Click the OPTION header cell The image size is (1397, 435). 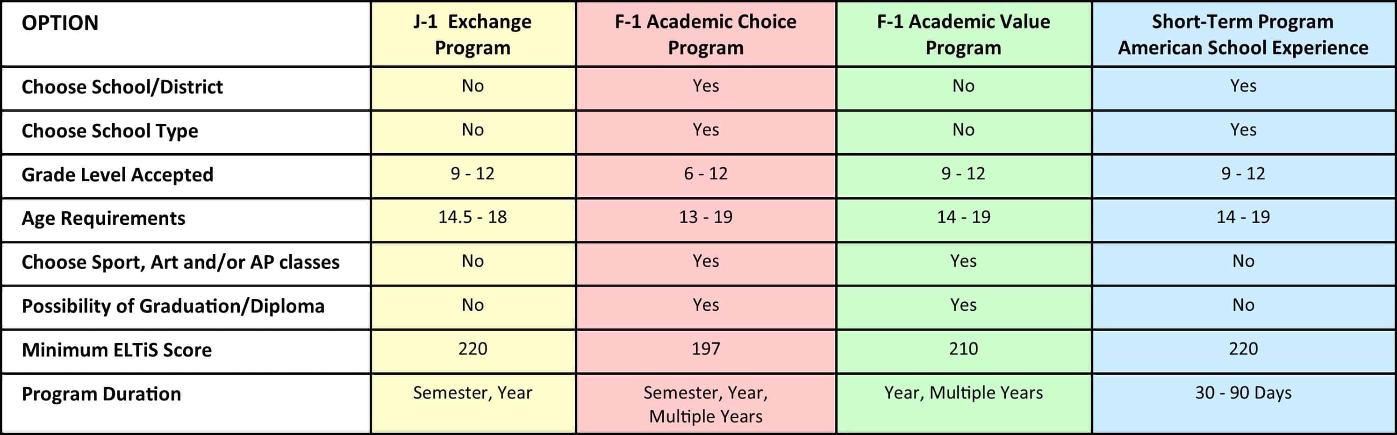(x=60, y=23)
